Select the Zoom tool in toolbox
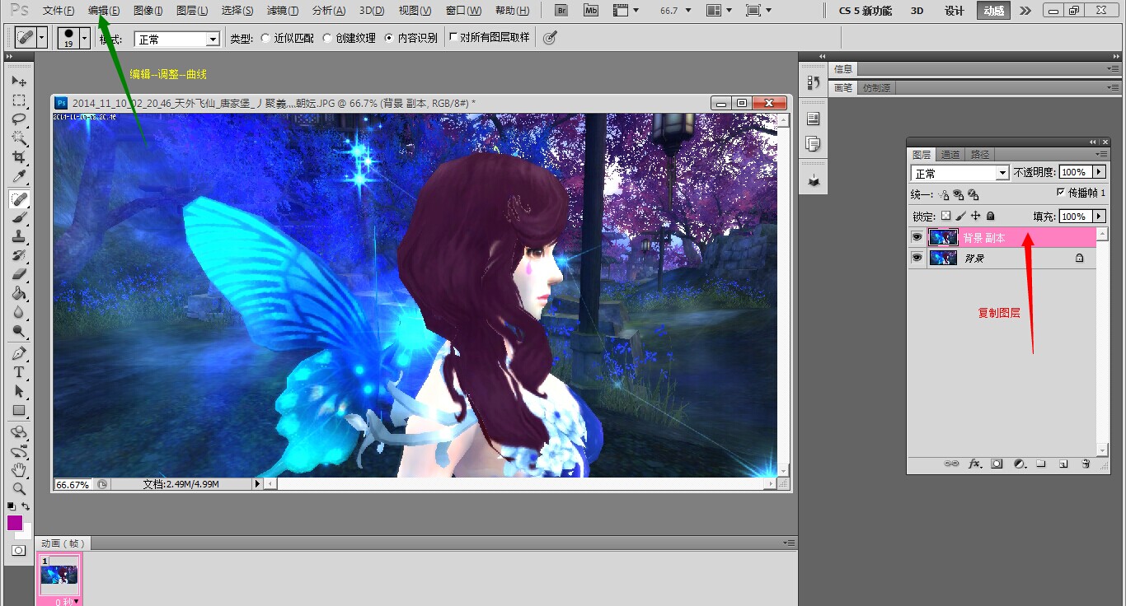Viewport: 1126px width, 606px height. coord(19,488)
